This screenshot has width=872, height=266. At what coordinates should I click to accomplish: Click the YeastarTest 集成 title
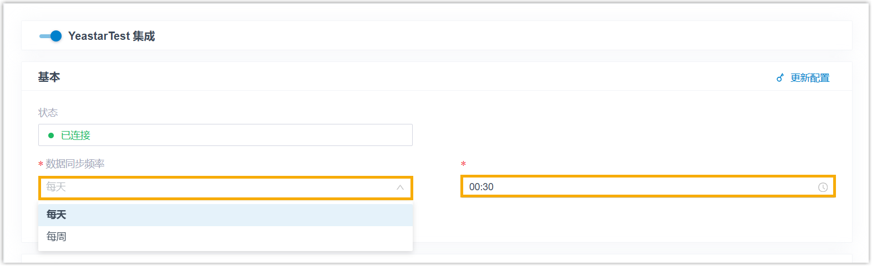111,36
